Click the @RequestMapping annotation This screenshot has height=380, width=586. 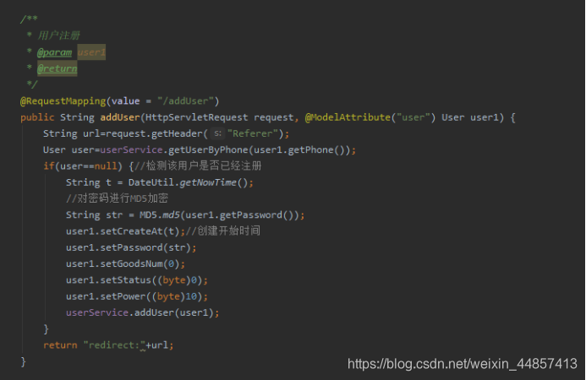point(63,101)
